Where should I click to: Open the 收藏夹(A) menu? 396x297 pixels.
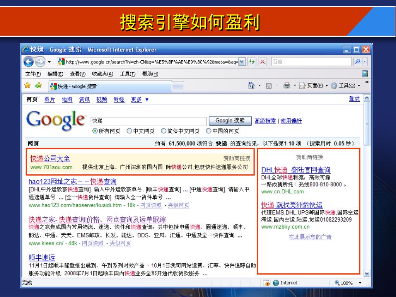102,74
